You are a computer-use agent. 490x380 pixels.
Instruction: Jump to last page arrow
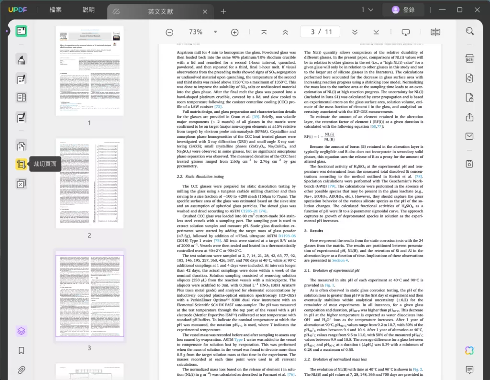pyautogui.click(x=376, y=32)
